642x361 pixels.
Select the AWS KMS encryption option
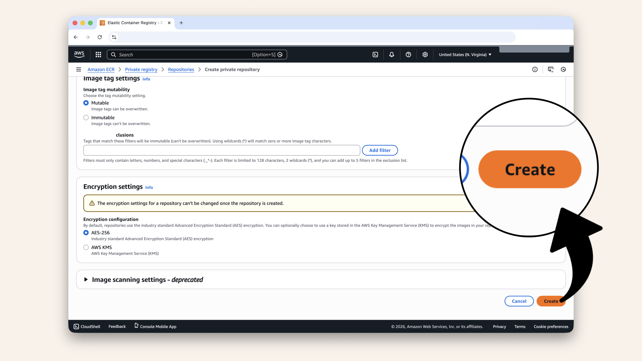(86, 247)
